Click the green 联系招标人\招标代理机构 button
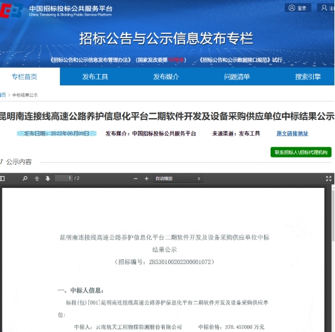 (301, 152)
